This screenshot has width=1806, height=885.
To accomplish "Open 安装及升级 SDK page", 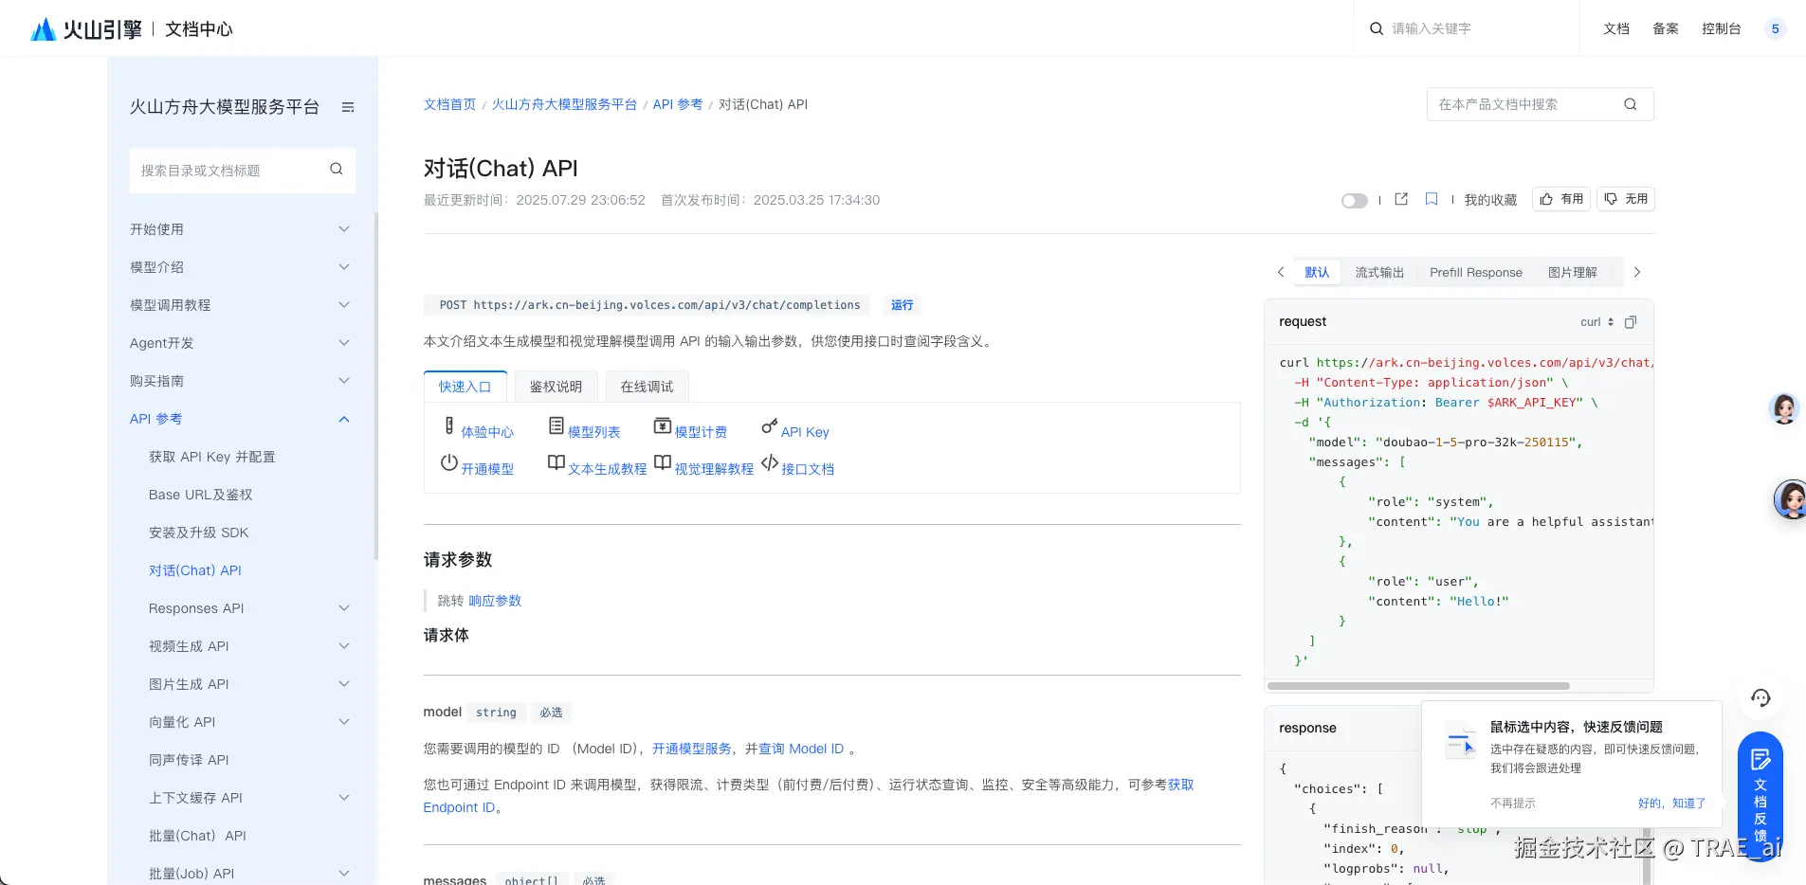I will [x=199, y=533].
